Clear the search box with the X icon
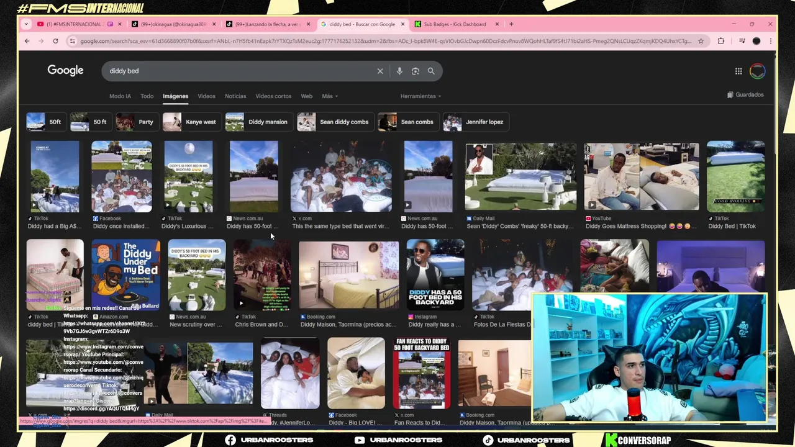 click(x=380, y=71)
